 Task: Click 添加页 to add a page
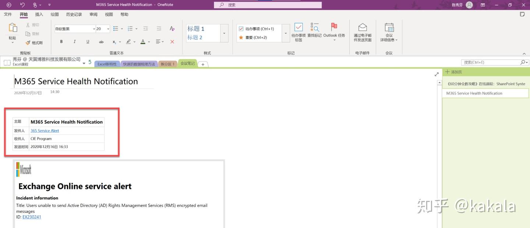click(454, 72)
